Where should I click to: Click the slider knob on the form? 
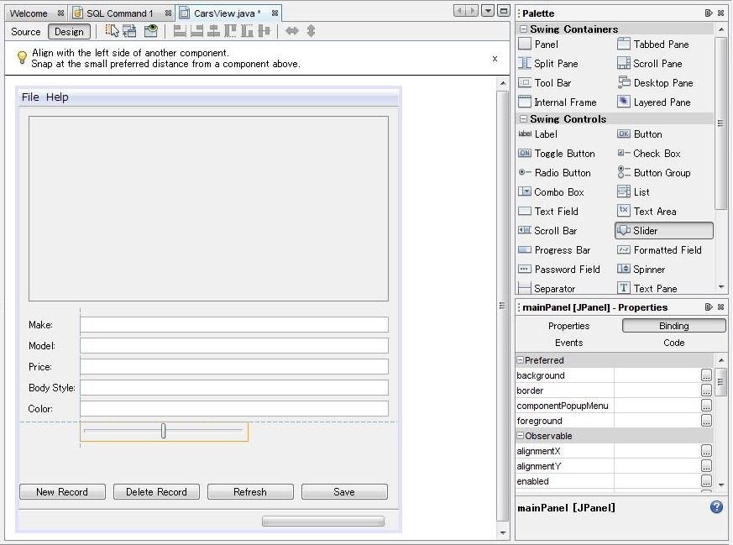click(164, 431)
